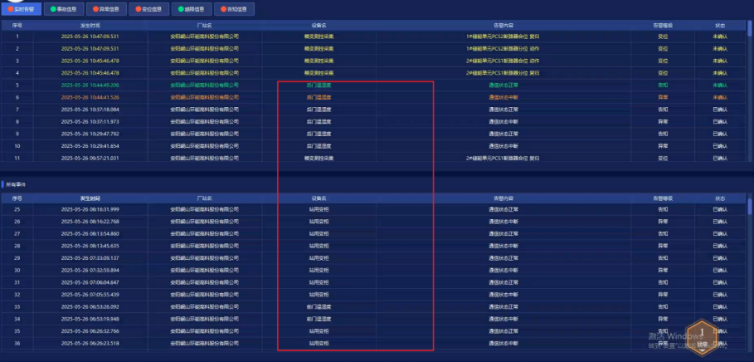The width and height of the screenshot is (754, 362).
Task: Click green dot icon on 越限信息 tab
Action: [x=181, y=9]
